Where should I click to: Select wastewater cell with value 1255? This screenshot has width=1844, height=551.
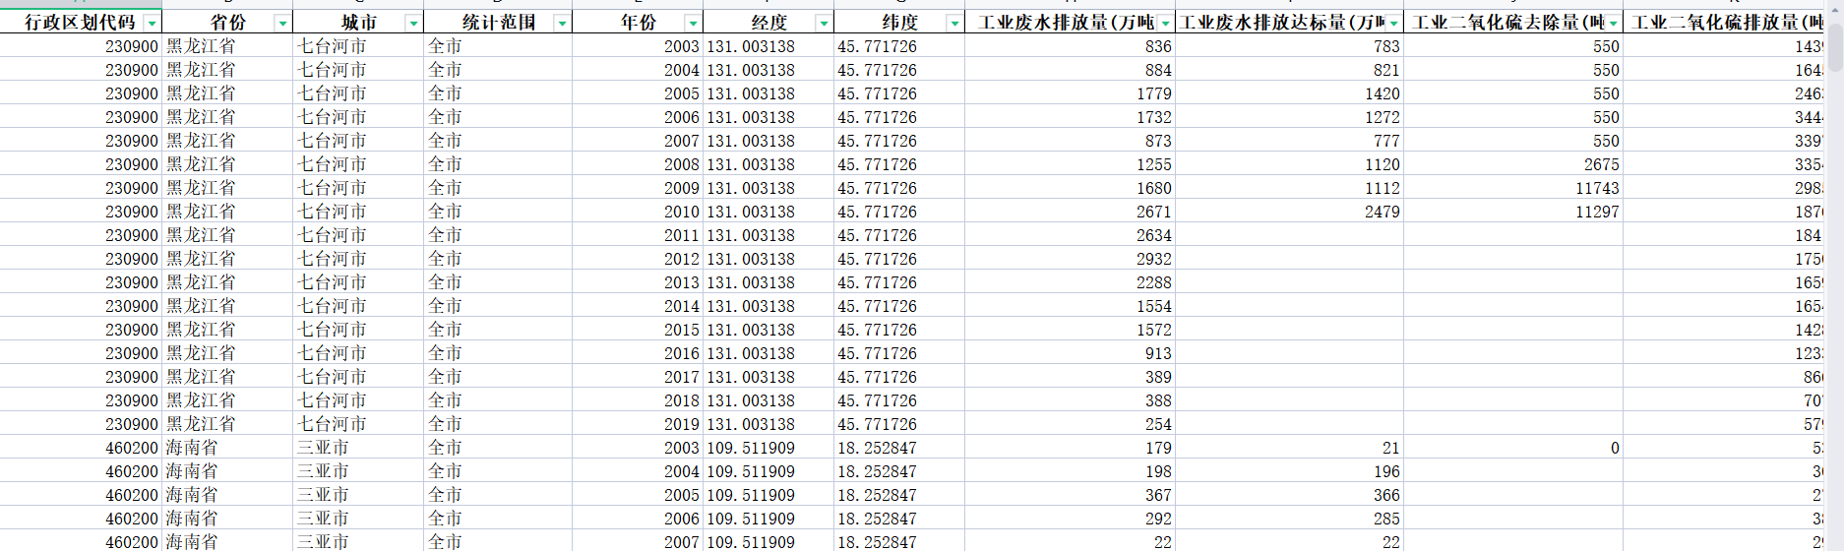pyautogui.click(x=1070, y=164)
